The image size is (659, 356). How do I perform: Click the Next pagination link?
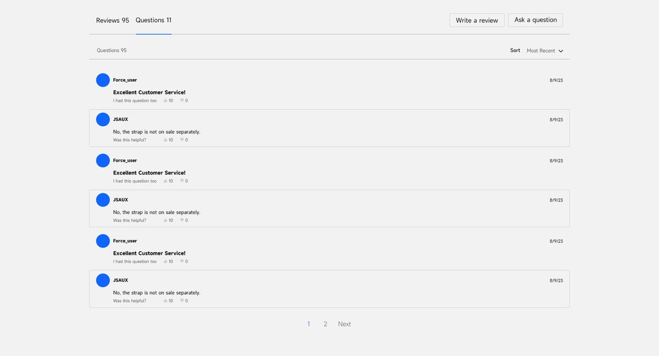point(344,324)
